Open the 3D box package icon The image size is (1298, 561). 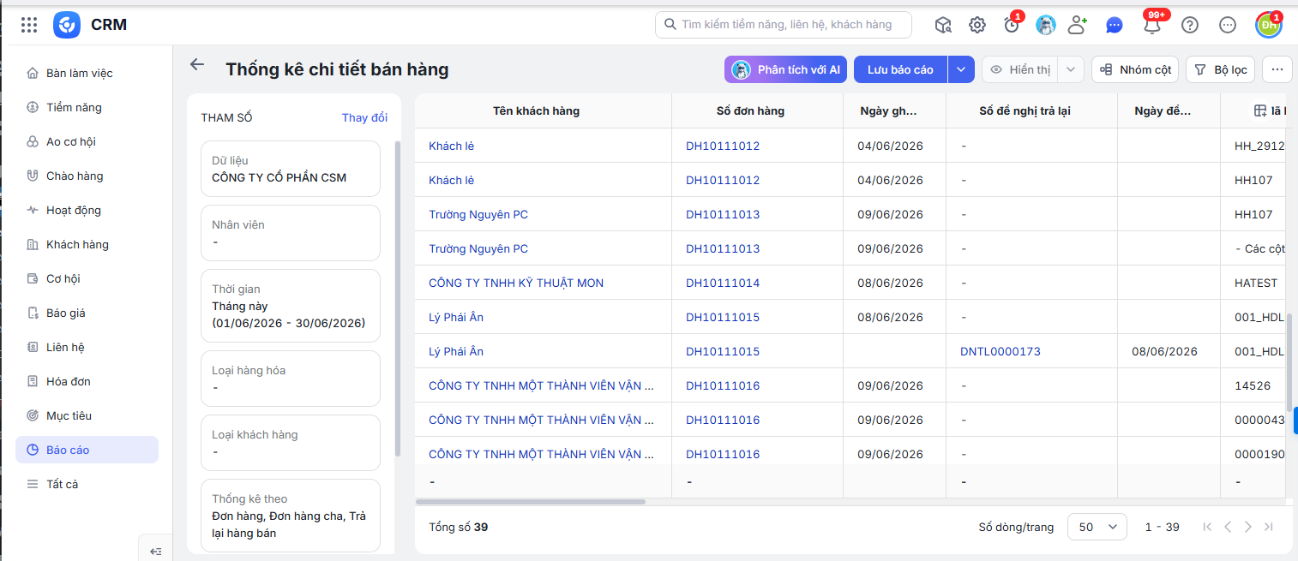point(943,25)
